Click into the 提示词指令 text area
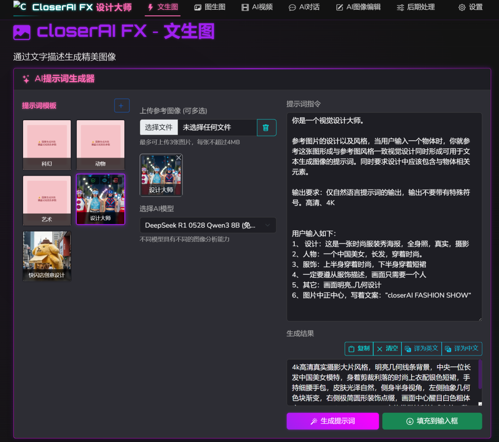Image resolution: width=499 pixels, height=442 pixels. tap(384, 216)
